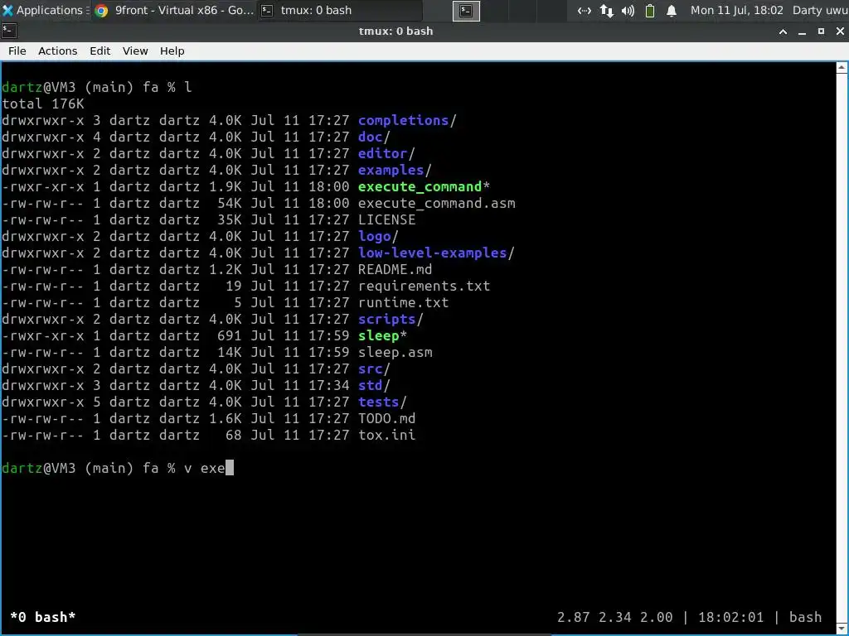Click the *0 bash* tmux window label

click(x=43, y=617)
